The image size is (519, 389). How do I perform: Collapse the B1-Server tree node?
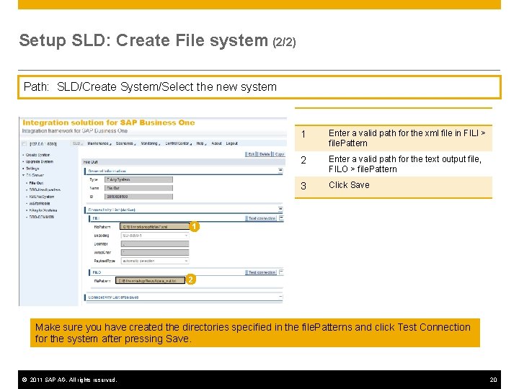[x=23, y=175]
